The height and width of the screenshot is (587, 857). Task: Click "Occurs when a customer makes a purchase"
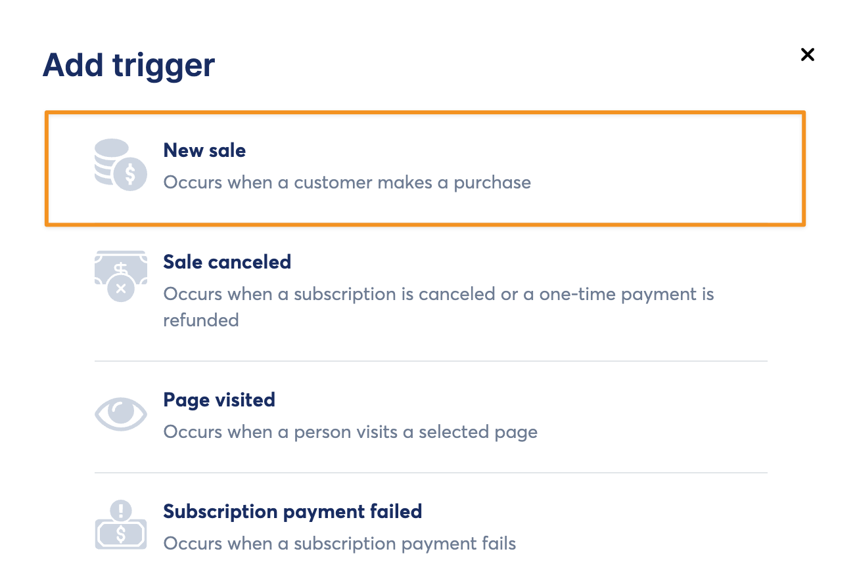347,182
